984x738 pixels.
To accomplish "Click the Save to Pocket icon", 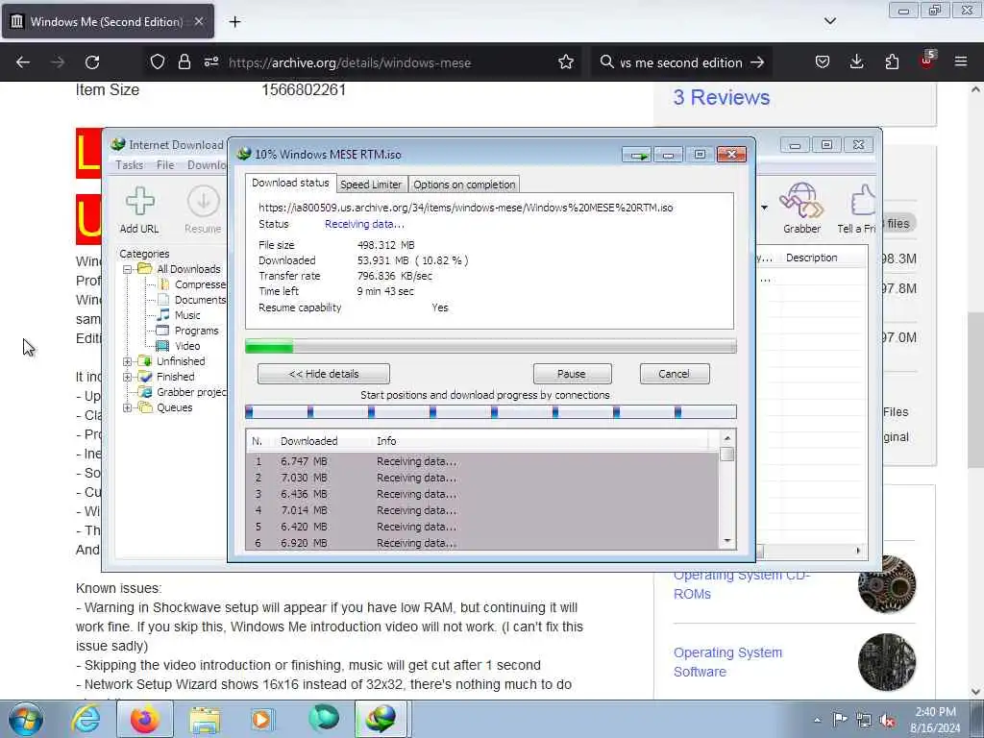I will pos(823,61).
